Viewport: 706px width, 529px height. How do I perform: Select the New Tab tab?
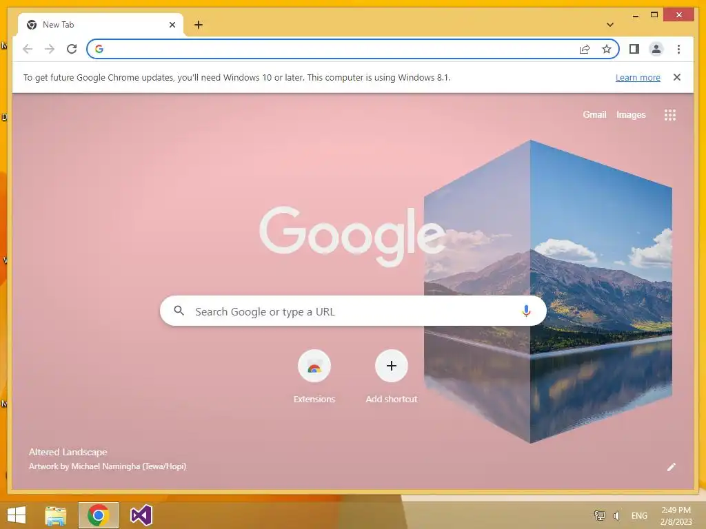pos(101,25)
